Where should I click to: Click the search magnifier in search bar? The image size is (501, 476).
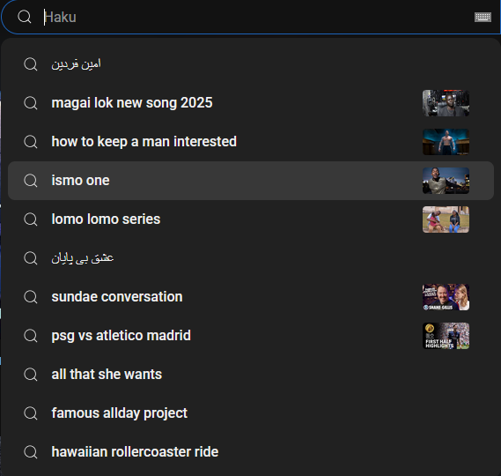pyautogui.click(x=25, y=17)
